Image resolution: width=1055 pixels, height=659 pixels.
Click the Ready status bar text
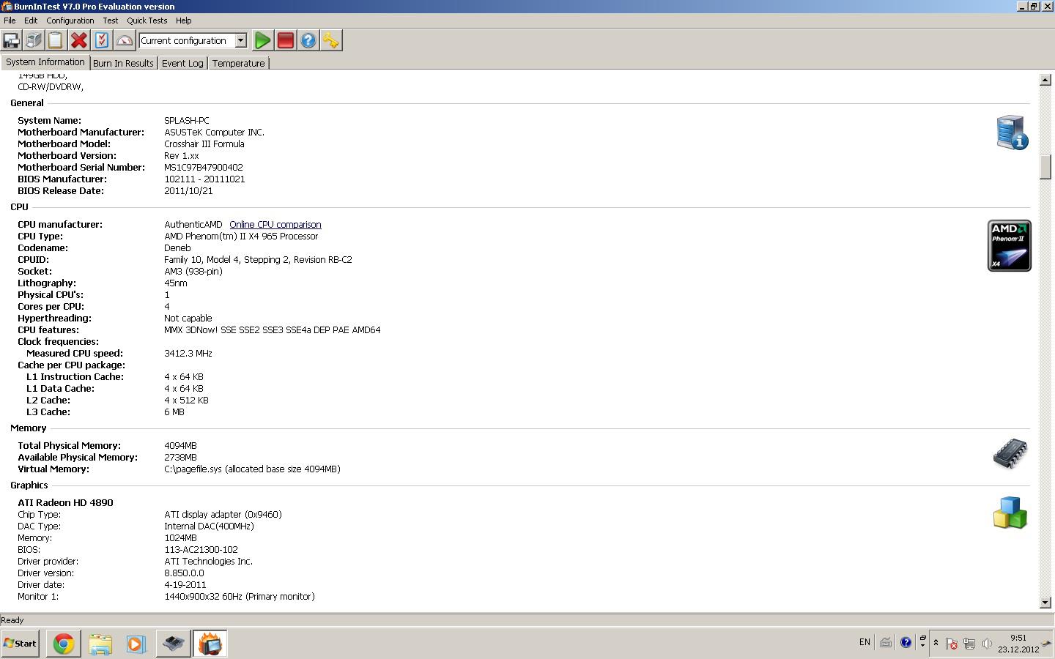[12, 620]
